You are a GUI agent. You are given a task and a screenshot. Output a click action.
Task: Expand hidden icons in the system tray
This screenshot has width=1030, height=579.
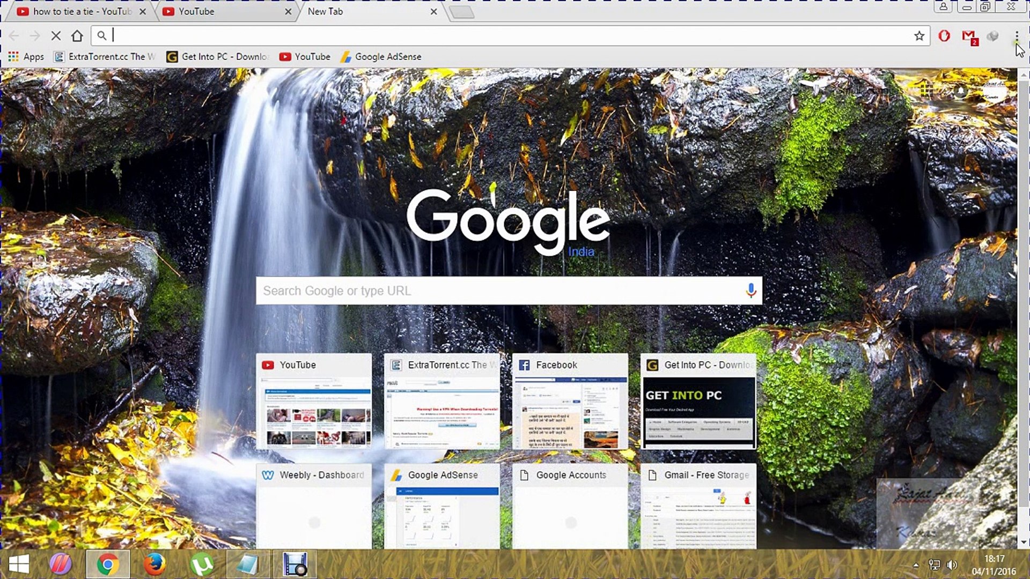pos(916,565)
